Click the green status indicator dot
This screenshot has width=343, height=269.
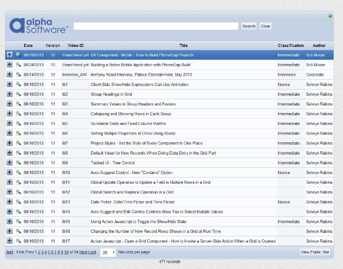pyautogui.click(x=330, y=16)
